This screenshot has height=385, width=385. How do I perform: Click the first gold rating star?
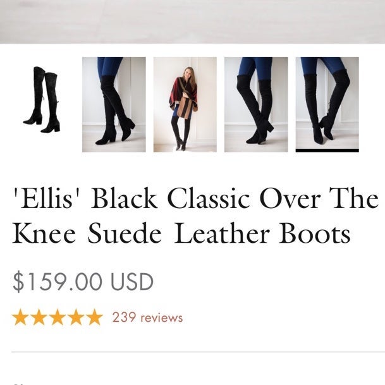coord(20,317)
